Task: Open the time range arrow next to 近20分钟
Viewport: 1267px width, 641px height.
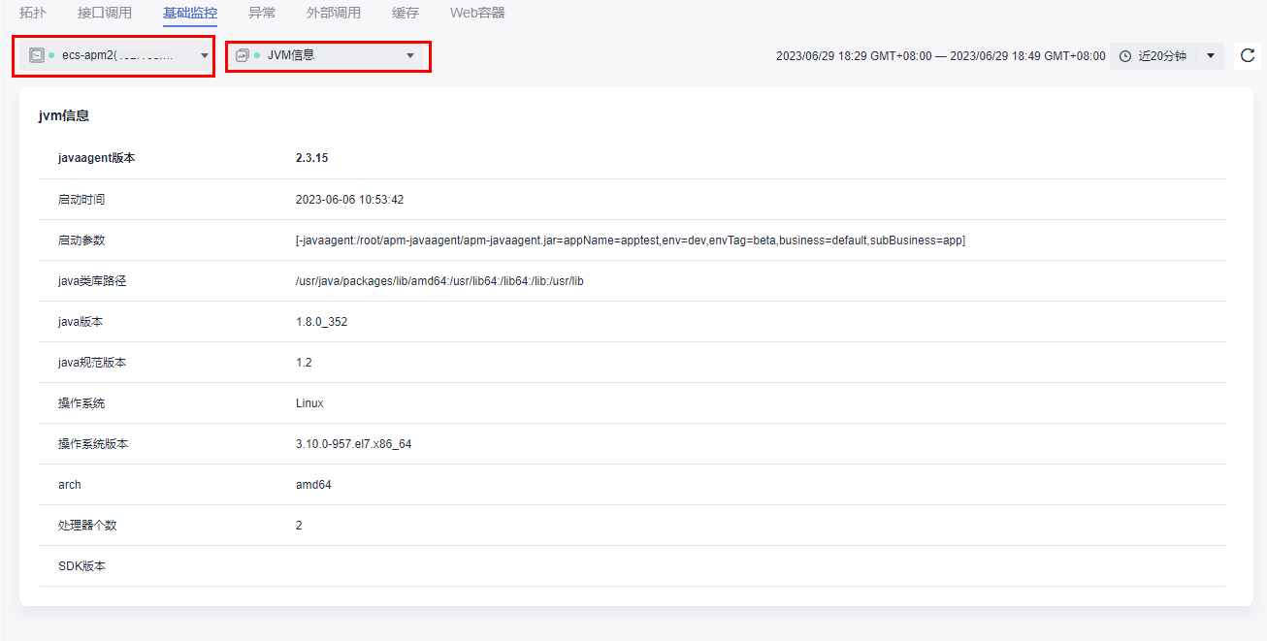Action: coord(1211,56)
